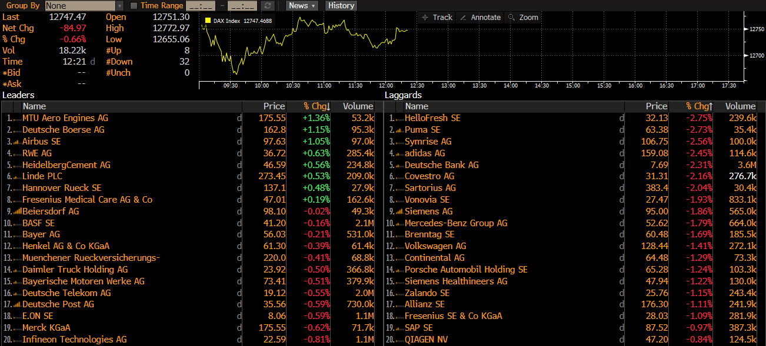Sort Leaders by % Chg column header
The image size is (766, 346).
tap(316, 106)
